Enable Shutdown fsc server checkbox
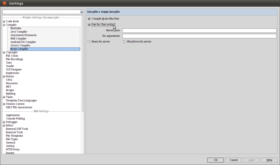This screenshot has height=165, width=280. click(x=125, y=42)
